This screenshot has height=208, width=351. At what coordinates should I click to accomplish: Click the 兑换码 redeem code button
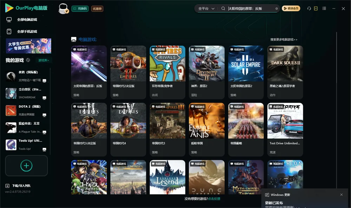point(80,9)
